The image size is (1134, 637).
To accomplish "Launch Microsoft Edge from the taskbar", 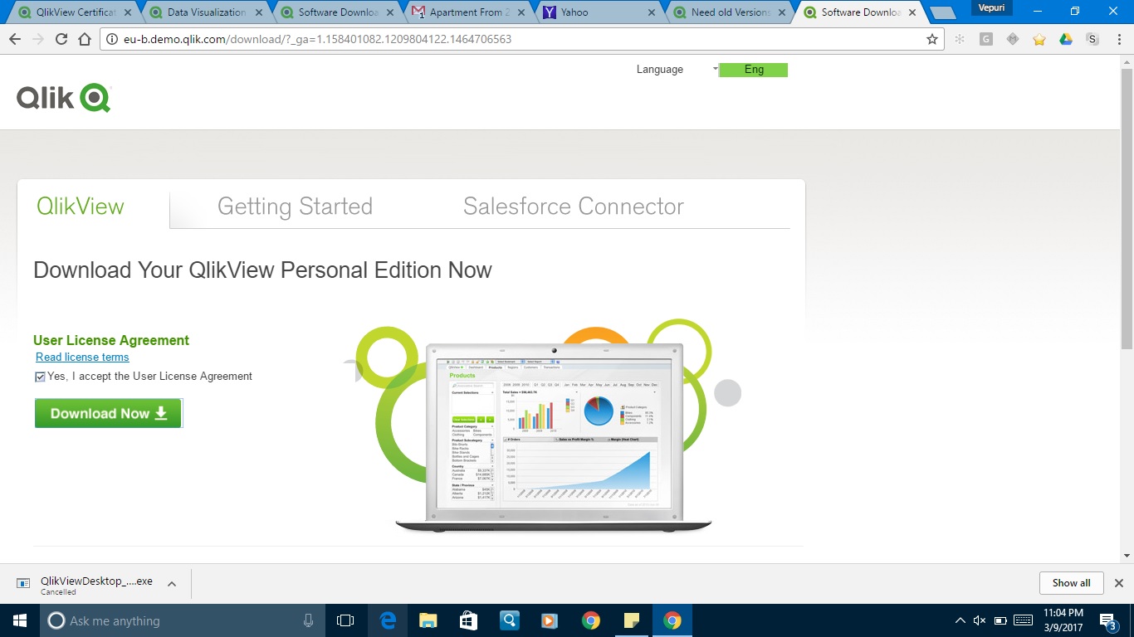I will coord(387,620).
